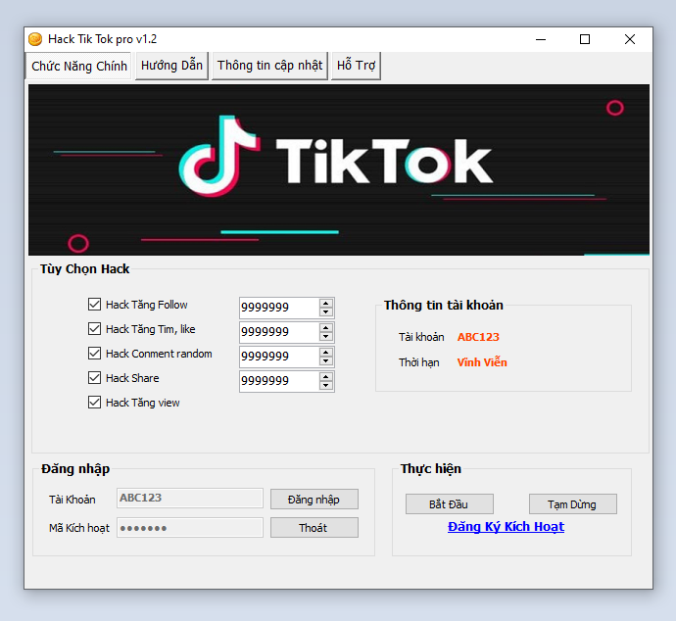This screenshot has height=621, width=676.
Task: Open the Hỗ Trợ tab
Action: click(x=356, y=66)
